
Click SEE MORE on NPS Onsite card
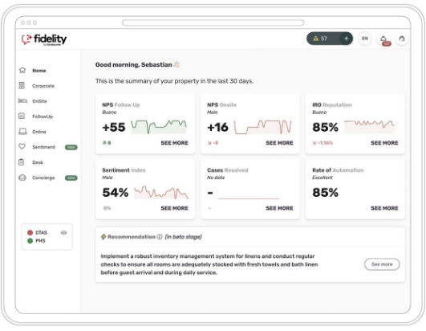pyautogui.click(x=279, y=143)
